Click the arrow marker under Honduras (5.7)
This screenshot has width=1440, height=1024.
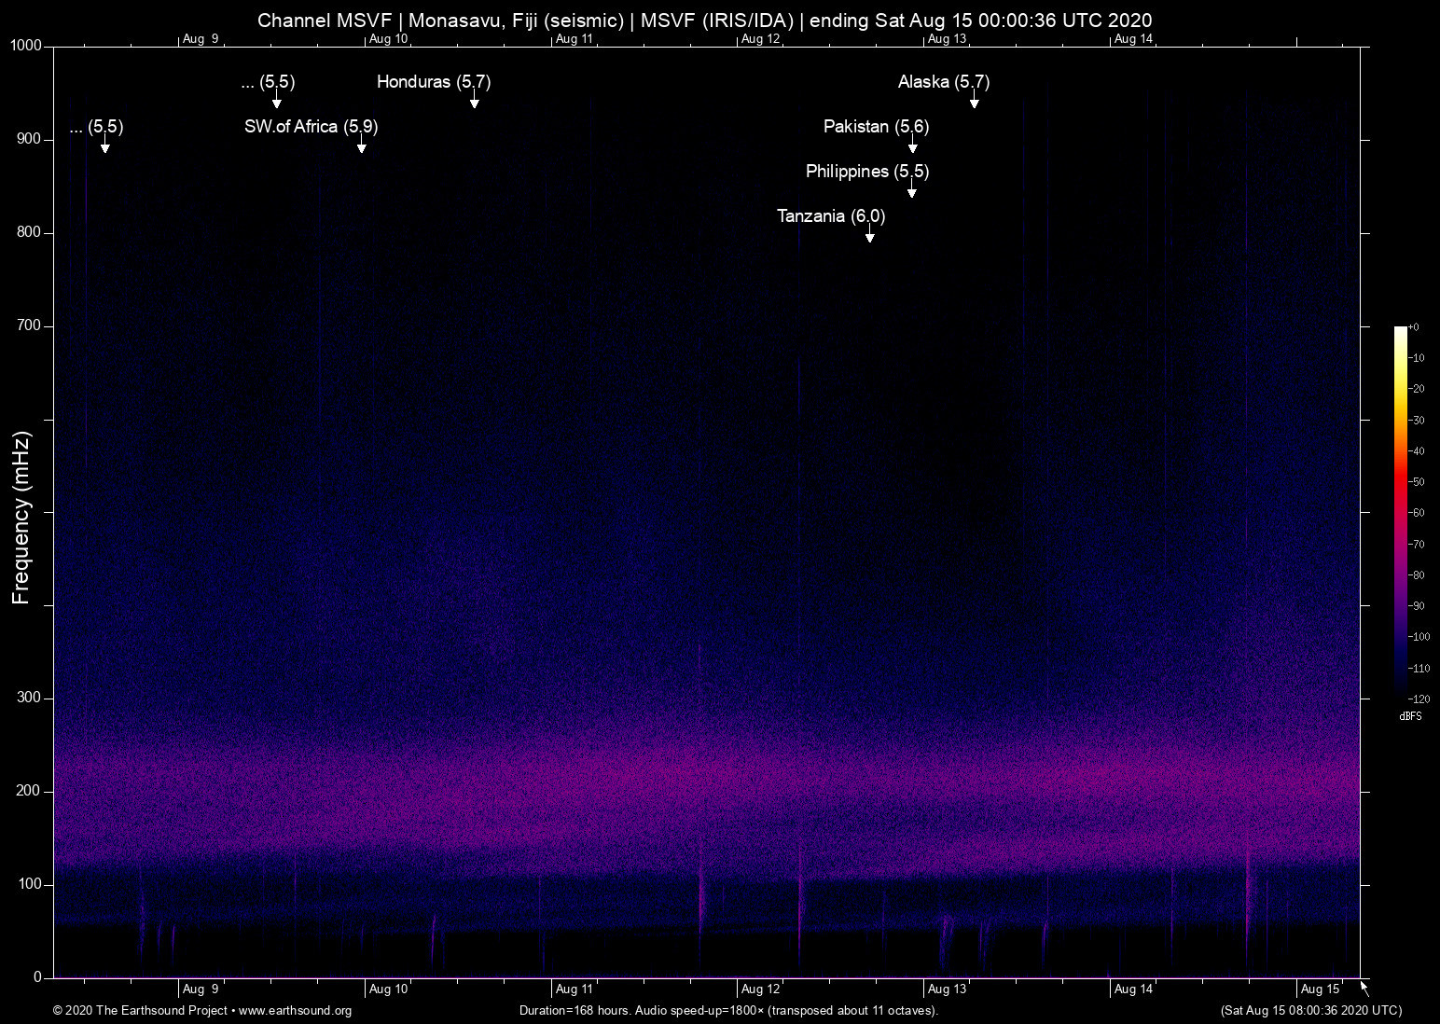475,100
